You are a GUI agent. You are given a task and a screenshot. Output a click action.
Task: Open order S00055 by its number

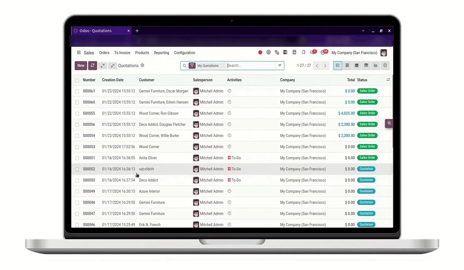point(89,113)
